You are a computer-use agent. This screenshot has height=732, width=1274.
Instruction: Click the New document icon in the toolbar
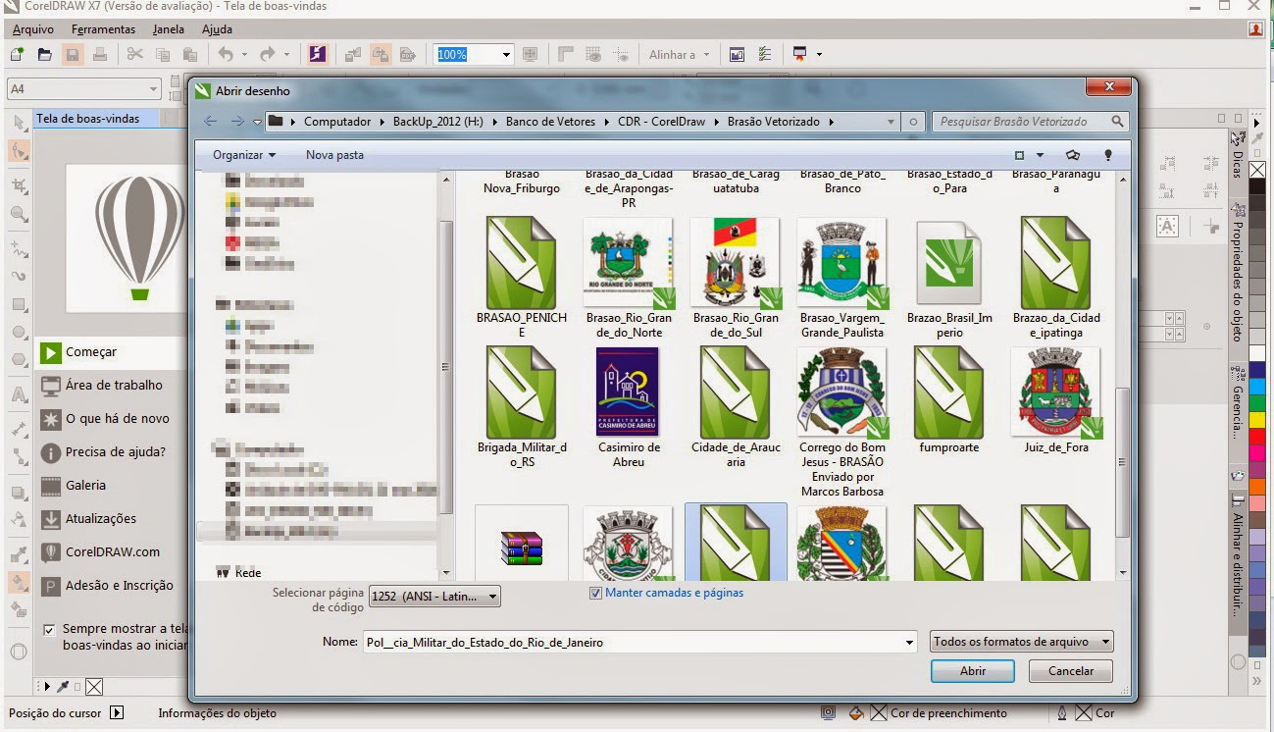pos(18,55)
